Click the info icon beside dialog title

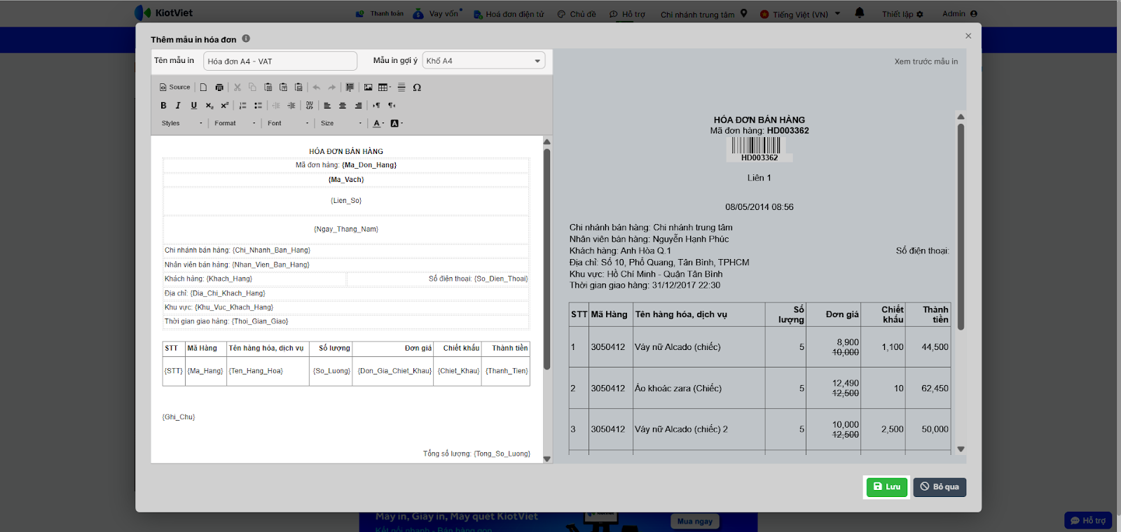[x=246, y=39]
